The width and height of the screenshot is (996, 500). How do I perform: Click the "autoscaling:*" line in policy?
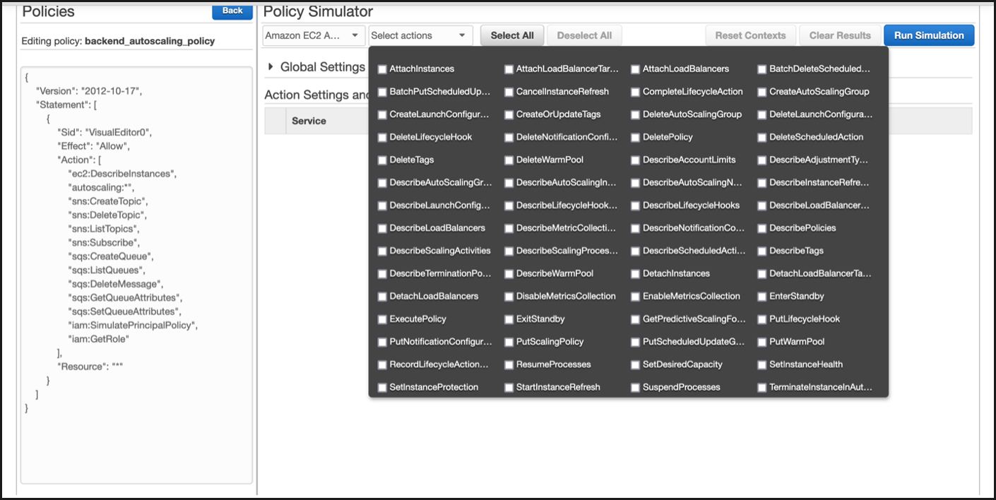click(101, 187)
